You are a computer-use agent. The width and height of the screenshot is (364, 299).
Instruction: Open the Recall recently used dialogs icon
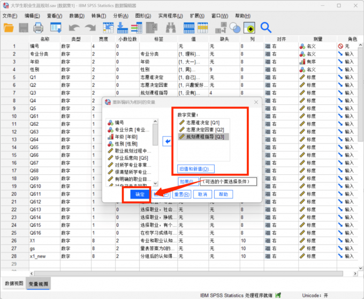56,28
